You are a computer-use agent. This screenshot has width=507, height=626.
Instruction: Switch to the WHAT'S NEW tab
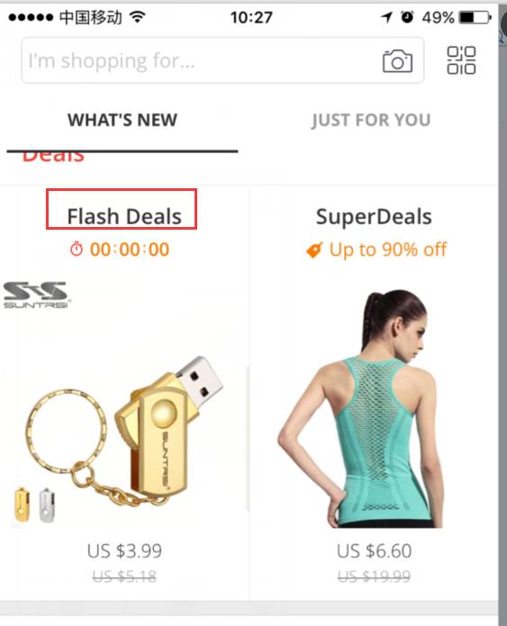[x=122, y=120]
